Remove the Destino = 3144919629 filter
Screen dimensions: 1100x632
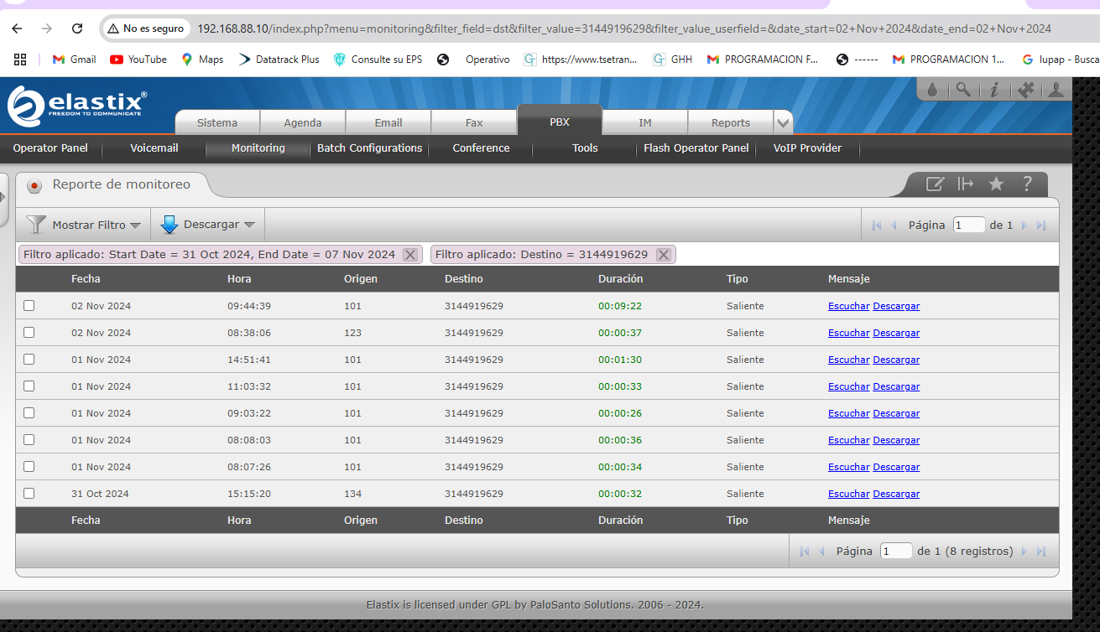click(664, 255)
